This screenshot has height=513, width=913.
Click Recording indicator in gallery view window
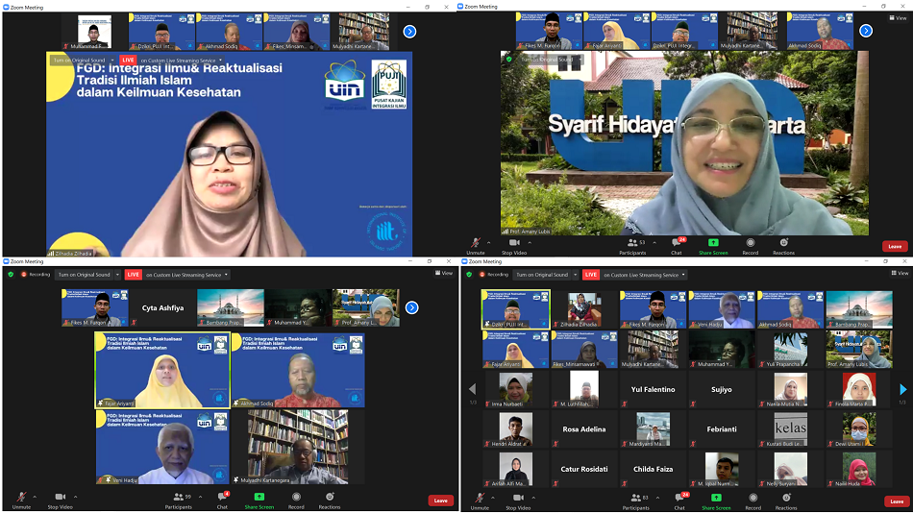coord(494,274)
